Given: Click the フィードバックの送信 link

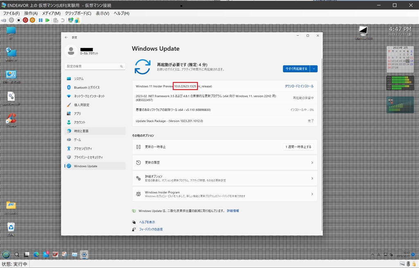Looking at the screenshot, I should [x=151, y=229].
